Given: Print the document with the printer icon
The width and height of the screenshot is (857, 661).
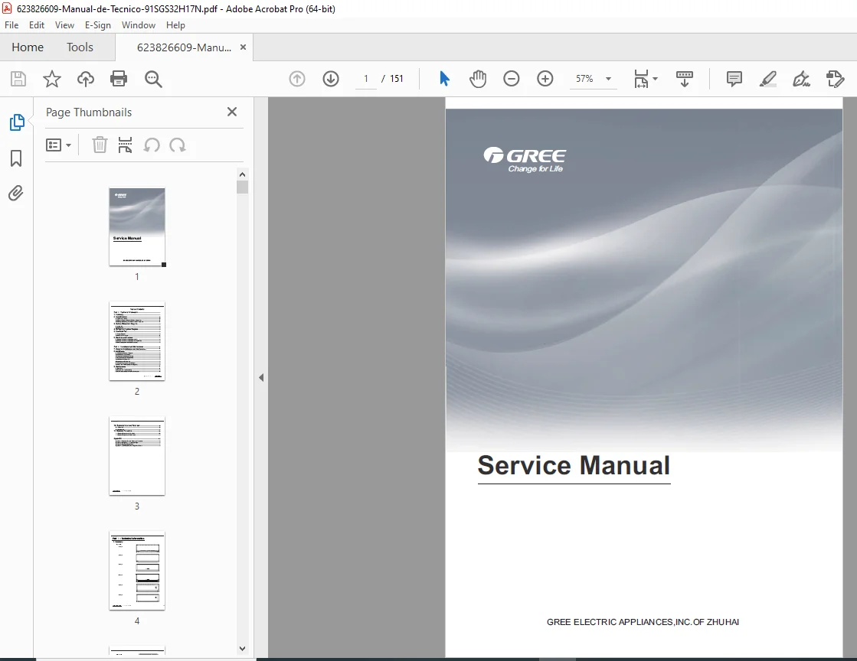Looking at the screenshot, I should click(119, 79).
